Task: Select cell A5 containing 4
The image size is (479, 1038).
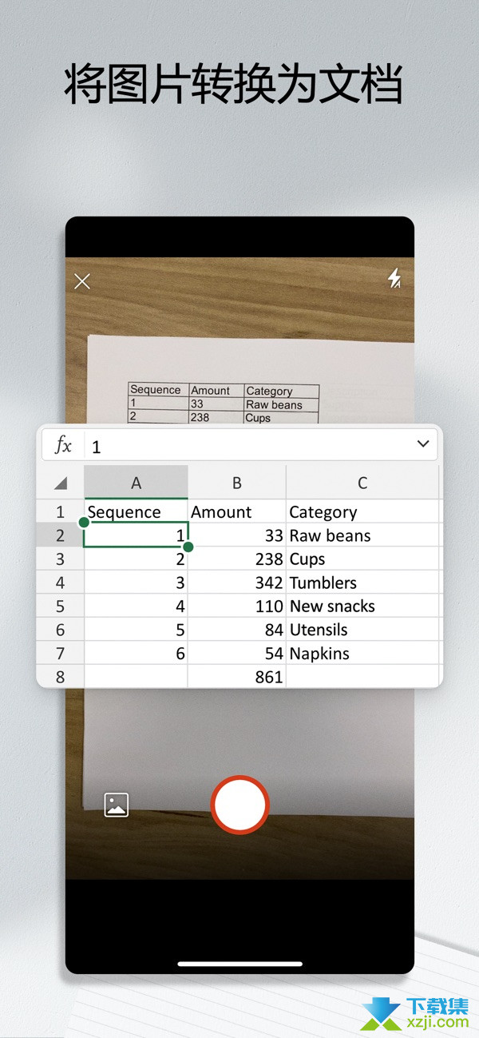Action: click(136, 606)
